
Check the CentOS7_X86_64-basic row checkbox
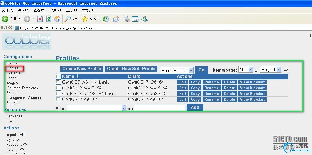58,82
